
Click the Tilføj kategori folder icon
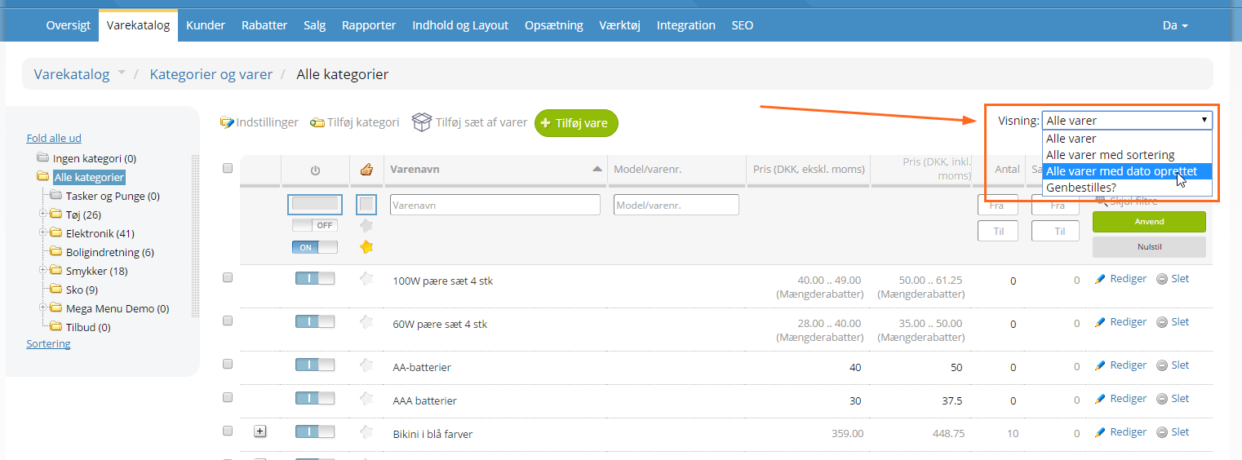coord(317,122)
